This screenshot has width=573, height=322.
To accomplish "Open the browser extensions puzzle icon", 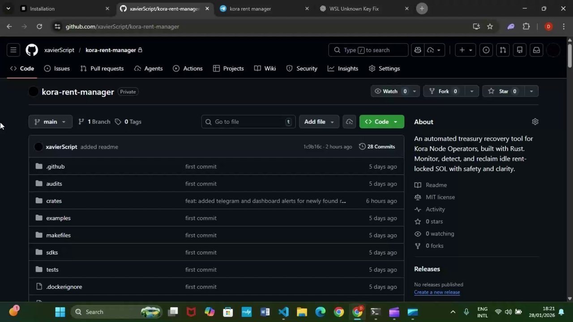I will (526, 26).
